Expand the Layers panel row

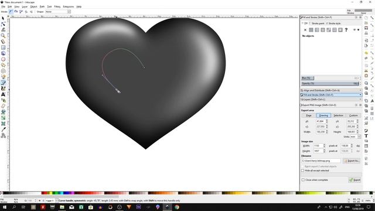click(x=331, y=99)
